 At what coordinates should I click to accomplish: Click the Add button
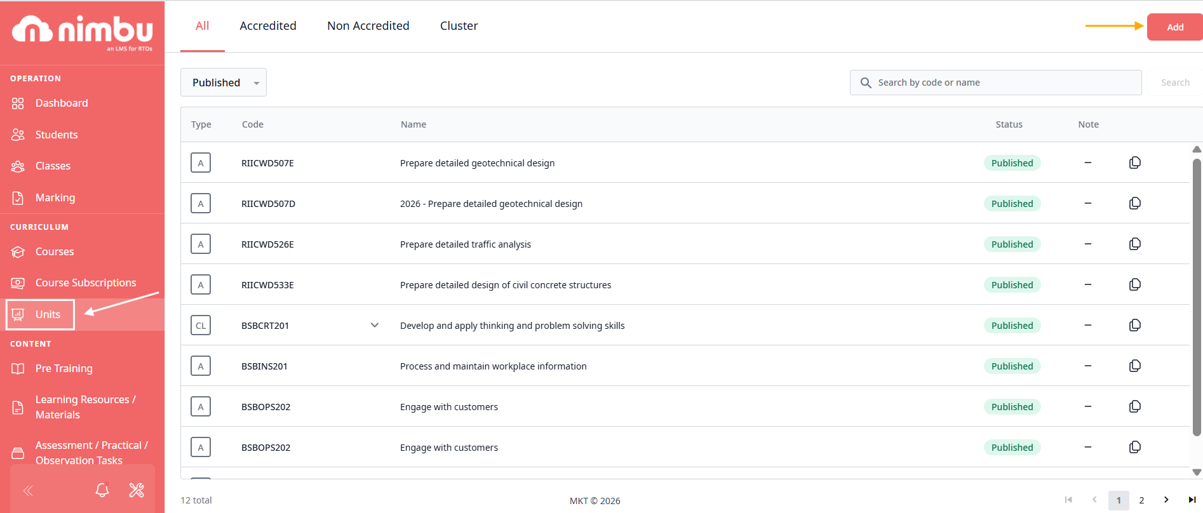tap(1174, 27)
